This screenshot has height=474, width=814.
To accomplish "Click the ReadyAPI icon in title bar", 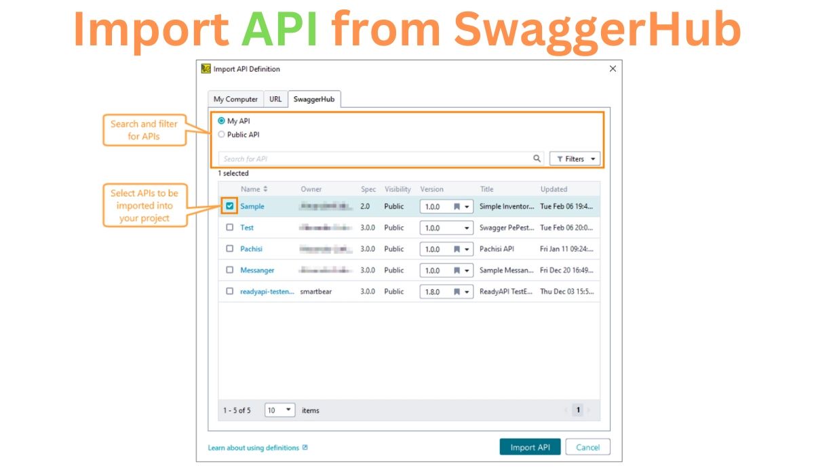I will click(206, 69).
